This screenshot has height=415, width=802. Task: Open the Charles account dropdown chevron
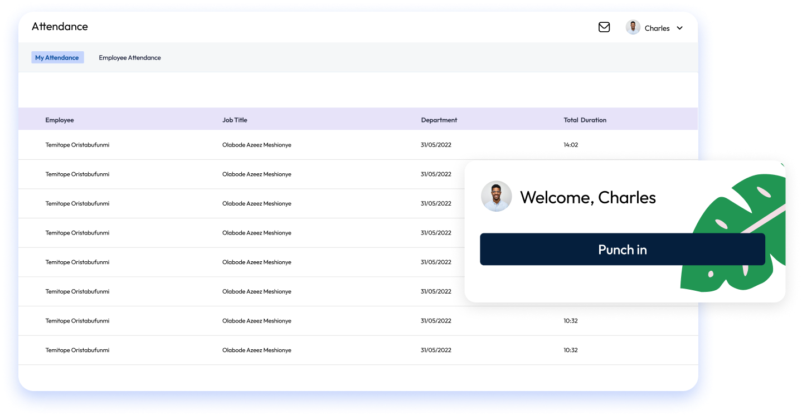tap(679, 27)
